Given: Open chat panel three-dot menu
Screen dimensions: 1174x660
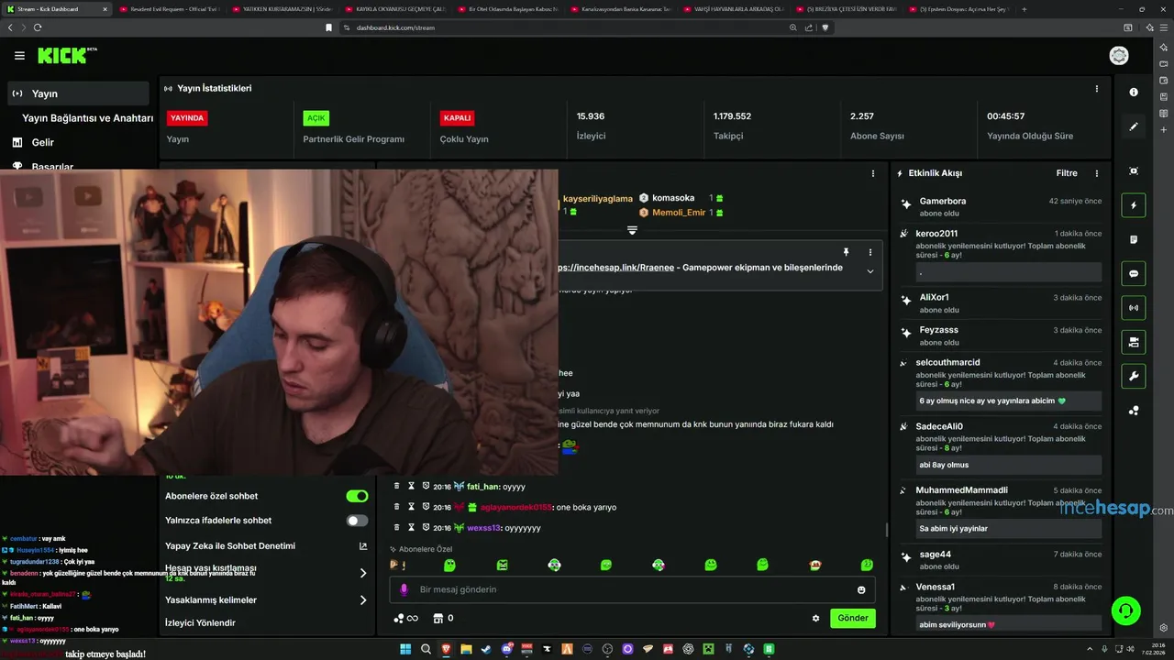Looking at the screenshot, I should pos(873,173).
